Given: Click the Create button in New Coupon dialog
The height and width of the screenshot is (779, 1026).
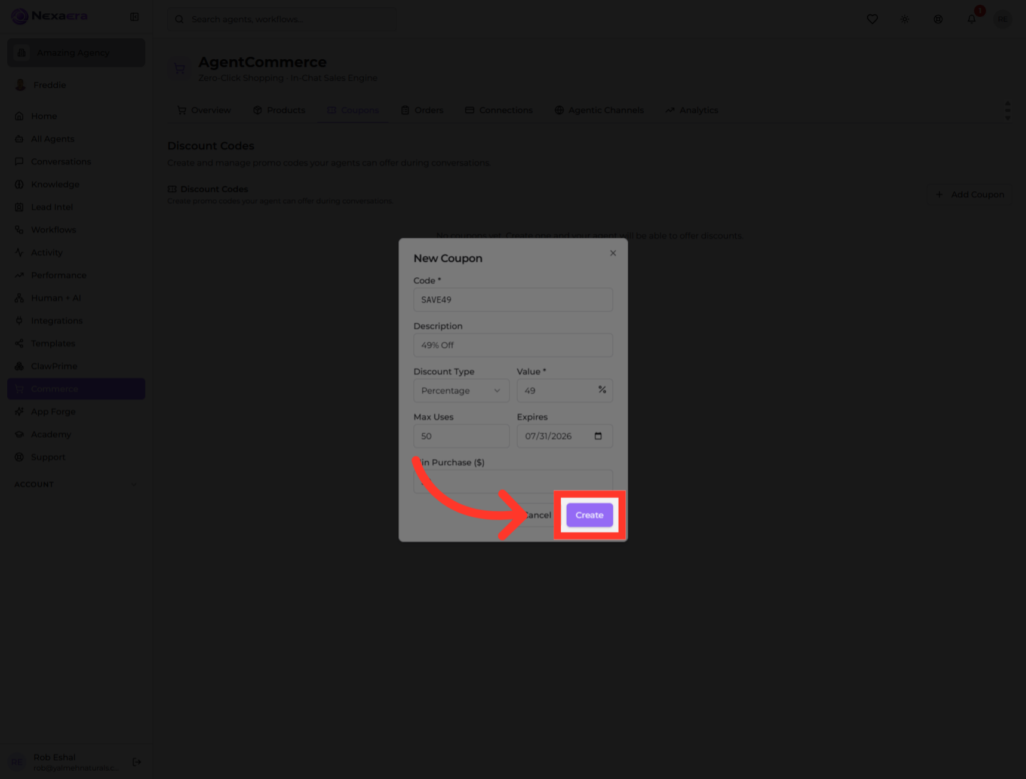Looking at the screenshot, I should [589, 515].
